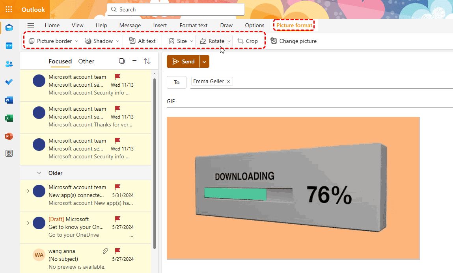This screenshot has height=273, width=453.
Task: Click the To recipients button
Action: [x=177, y=83]
